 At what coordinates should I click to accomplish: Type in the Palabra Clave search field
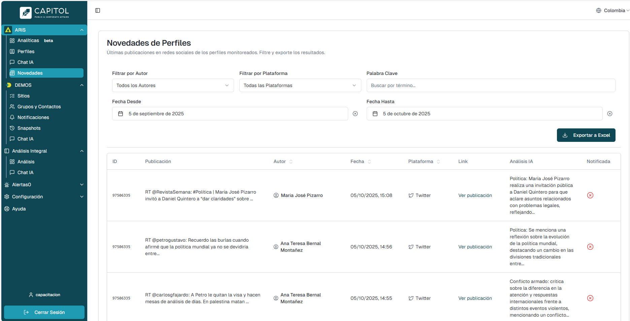pyautogui.click(x=491, y=85)
